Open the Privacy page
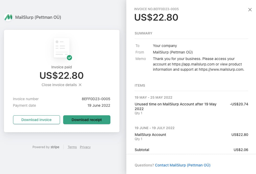Image resolution: width=256 pixels, height=174 pixels. (x=85, y=147)
